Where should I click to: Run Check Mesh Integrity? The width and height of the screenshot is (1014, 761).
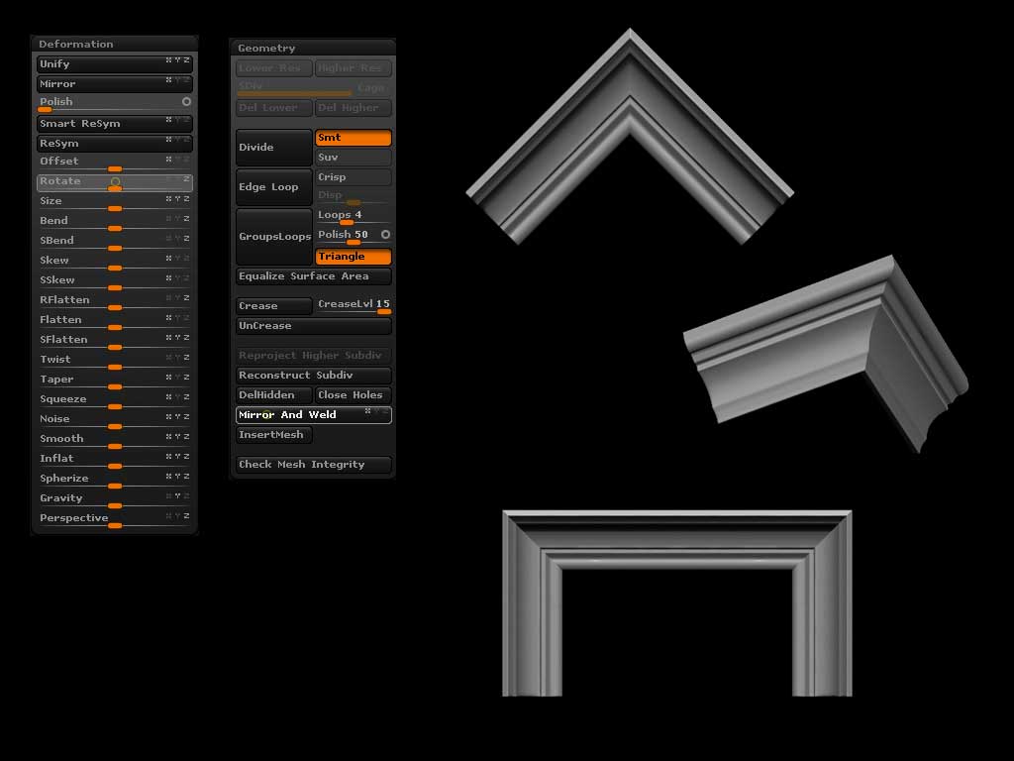point(313,465)
